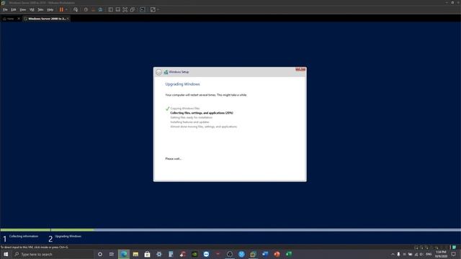
Task: Open the VMware Workstation taskbar icon
Action: [x=253, y=254]
